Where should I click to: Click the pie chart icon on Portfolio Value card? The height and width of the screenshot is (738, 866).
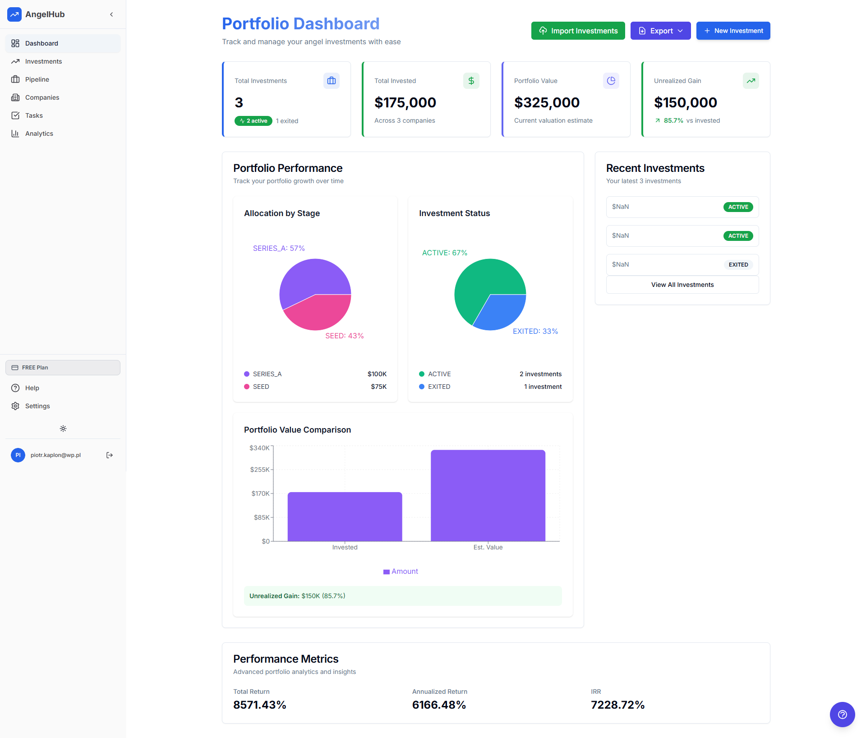(x=611, y=81)
